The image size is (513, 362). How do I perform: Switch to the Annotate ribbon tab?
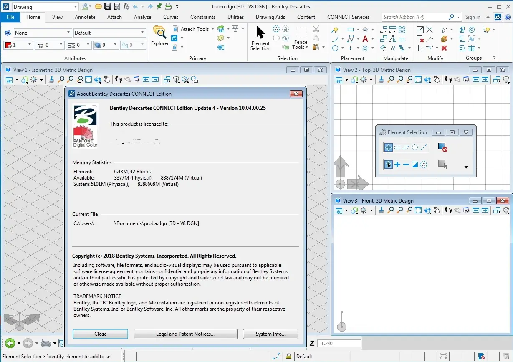pyautogui.click(x=85, y=17)
